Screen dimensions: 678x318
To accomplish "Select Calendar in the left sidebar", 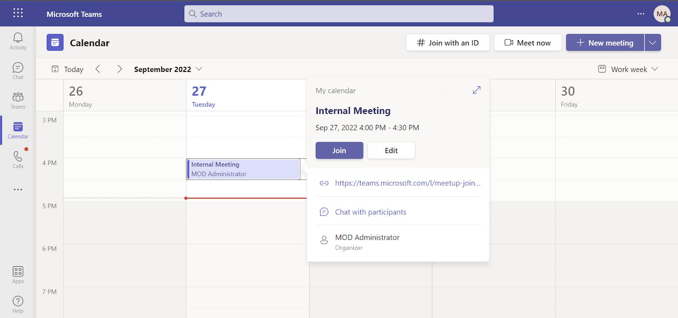I will click(18, 130).
